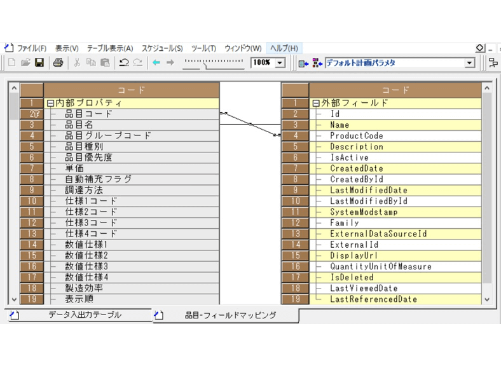Screen dimensions: 501x373
Task: Click the Save floppy disk icon
Action: [x=39, y=63]
